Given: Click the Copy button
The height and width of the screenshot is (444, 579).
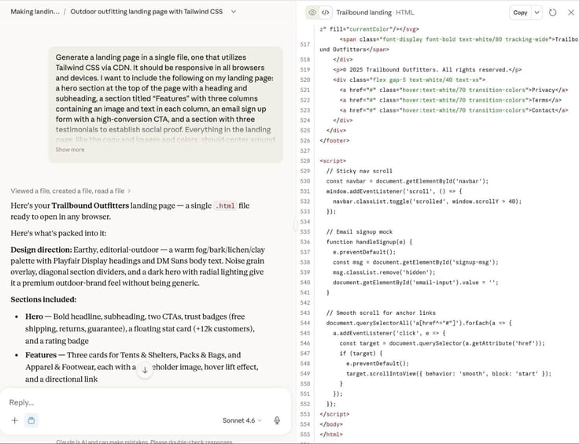Looking at the screenshot, I should [520, 13].
